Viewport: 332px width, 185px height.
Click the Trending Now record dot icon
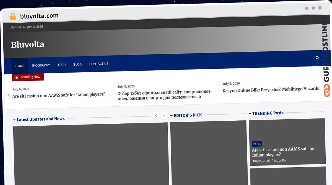[x=17, y=78]
